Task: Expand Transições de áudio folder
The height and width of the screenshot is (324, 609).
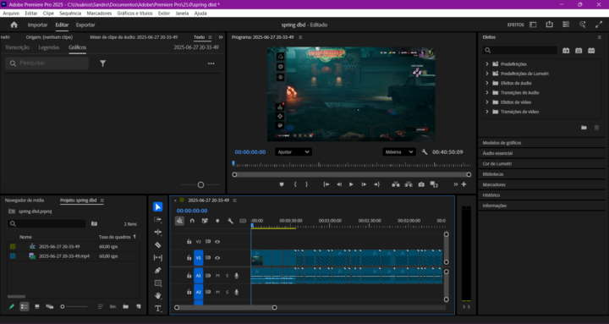Action: [x=487, y=92]
